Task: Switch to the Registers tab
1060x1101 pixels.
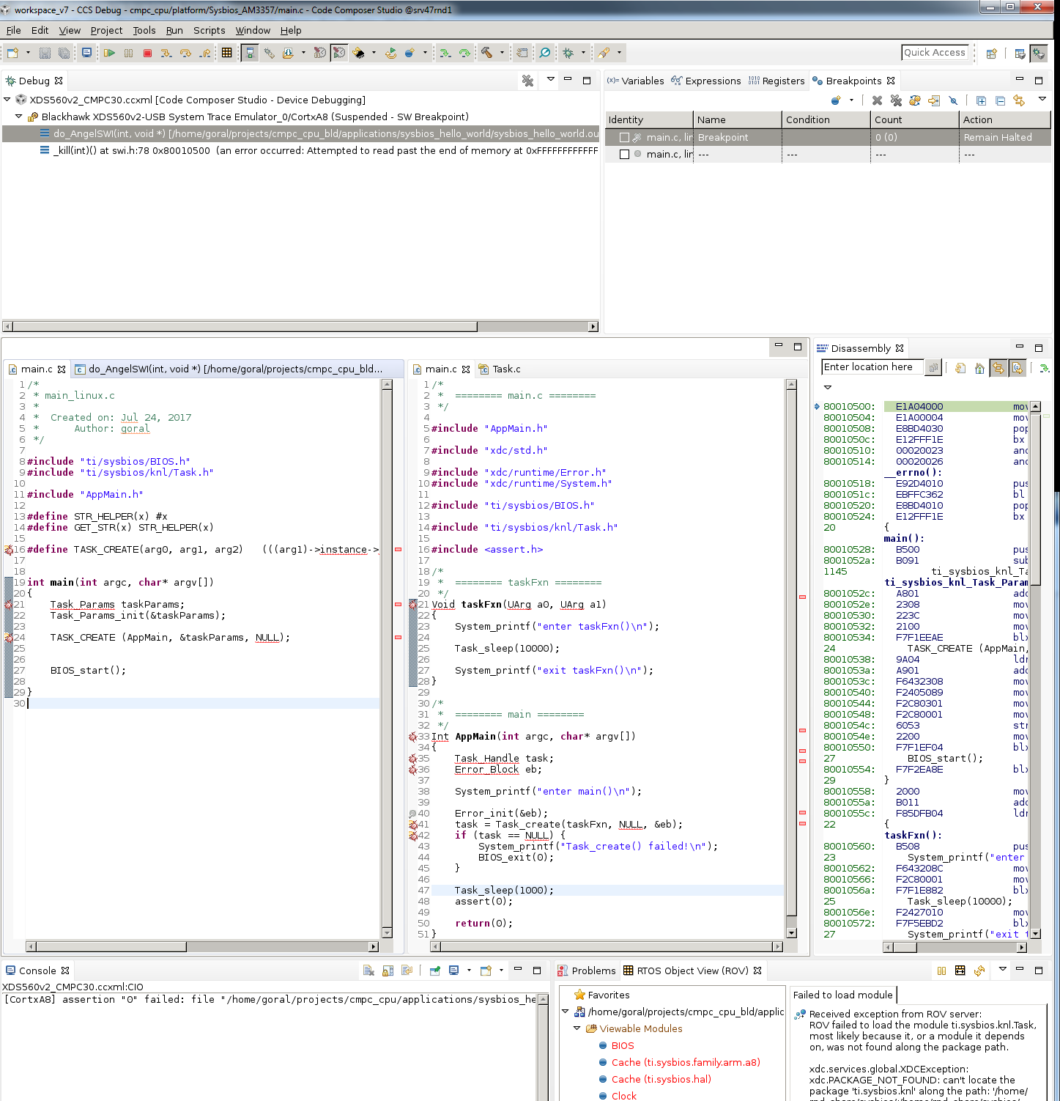Action: 777,81
